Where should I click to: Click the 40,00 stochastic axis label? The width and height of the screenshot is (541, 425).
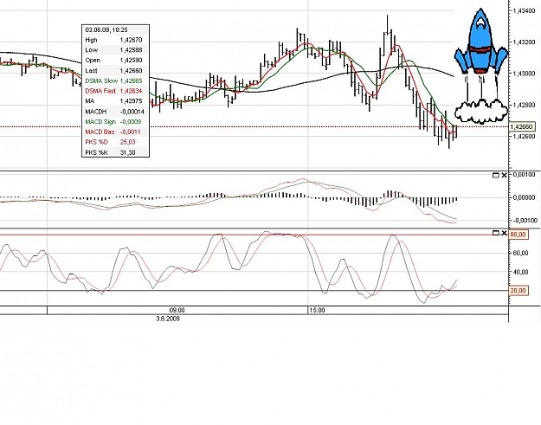520,272
